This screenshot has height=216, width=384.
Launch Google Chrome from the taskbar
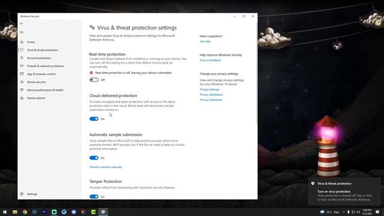pos(25,212)
